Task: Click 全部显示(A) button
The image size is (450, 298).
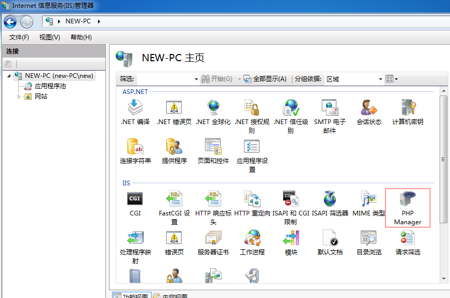Action: coord(265,79)
